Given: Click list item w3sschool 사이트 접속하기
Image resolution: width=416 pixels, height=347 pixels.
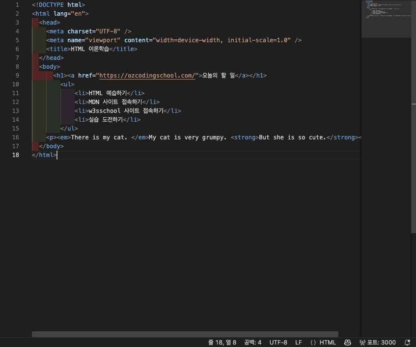Looking at the screenshot, I should point(126,111).
